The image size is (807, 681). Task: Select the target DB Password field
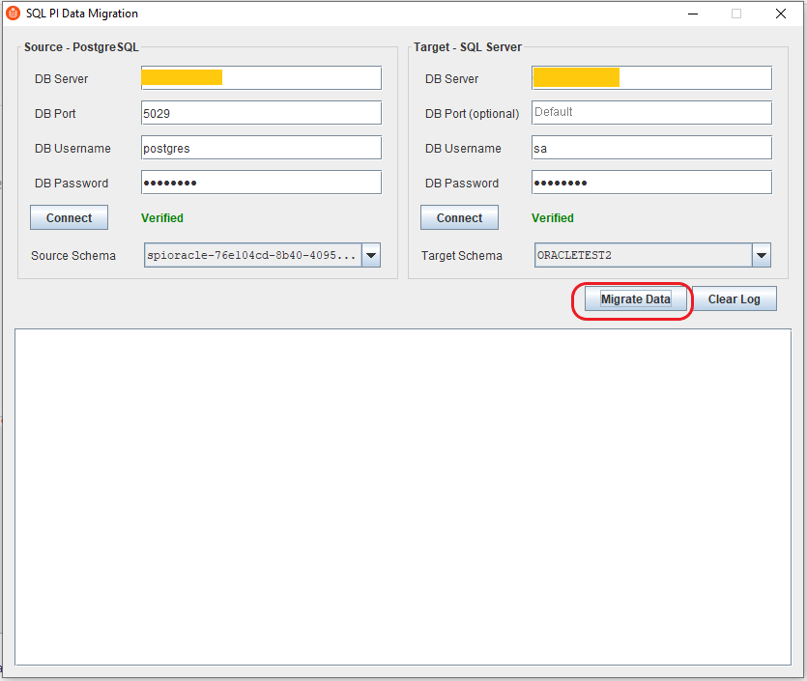pos(651,183)
